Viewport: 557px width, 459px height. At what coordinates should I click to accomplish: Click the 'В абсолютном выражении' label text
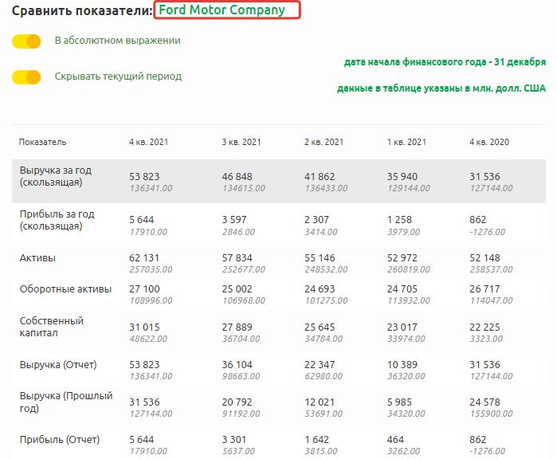click(117, 41)
